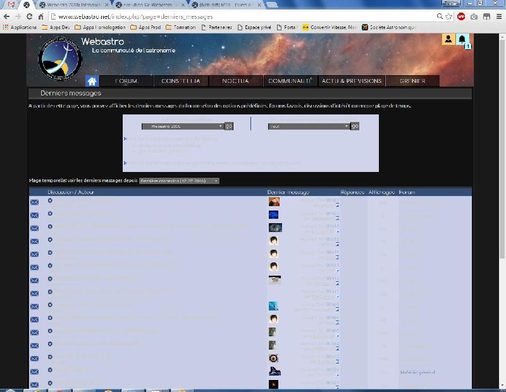Click go next to Webastro 2016 dropdown
This screenshot has height=392, width=506.
228,126
